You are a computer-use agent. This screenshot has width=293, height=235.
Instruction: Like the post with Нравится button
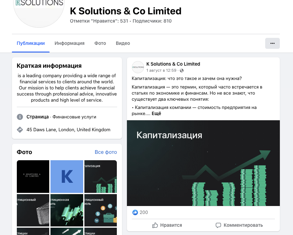coord(167,225)
